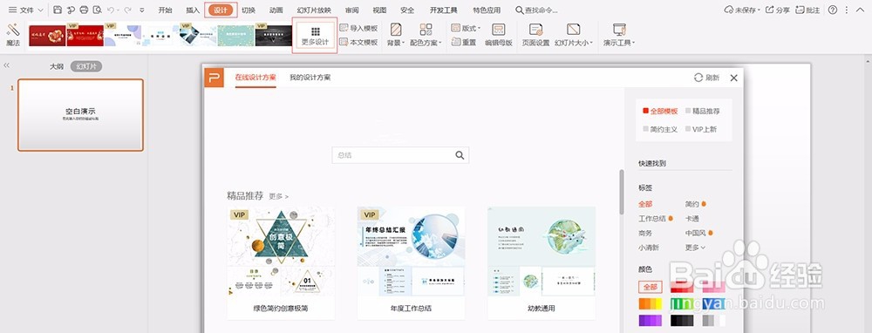Click 本文模板 document template

[x=358, y=42]
